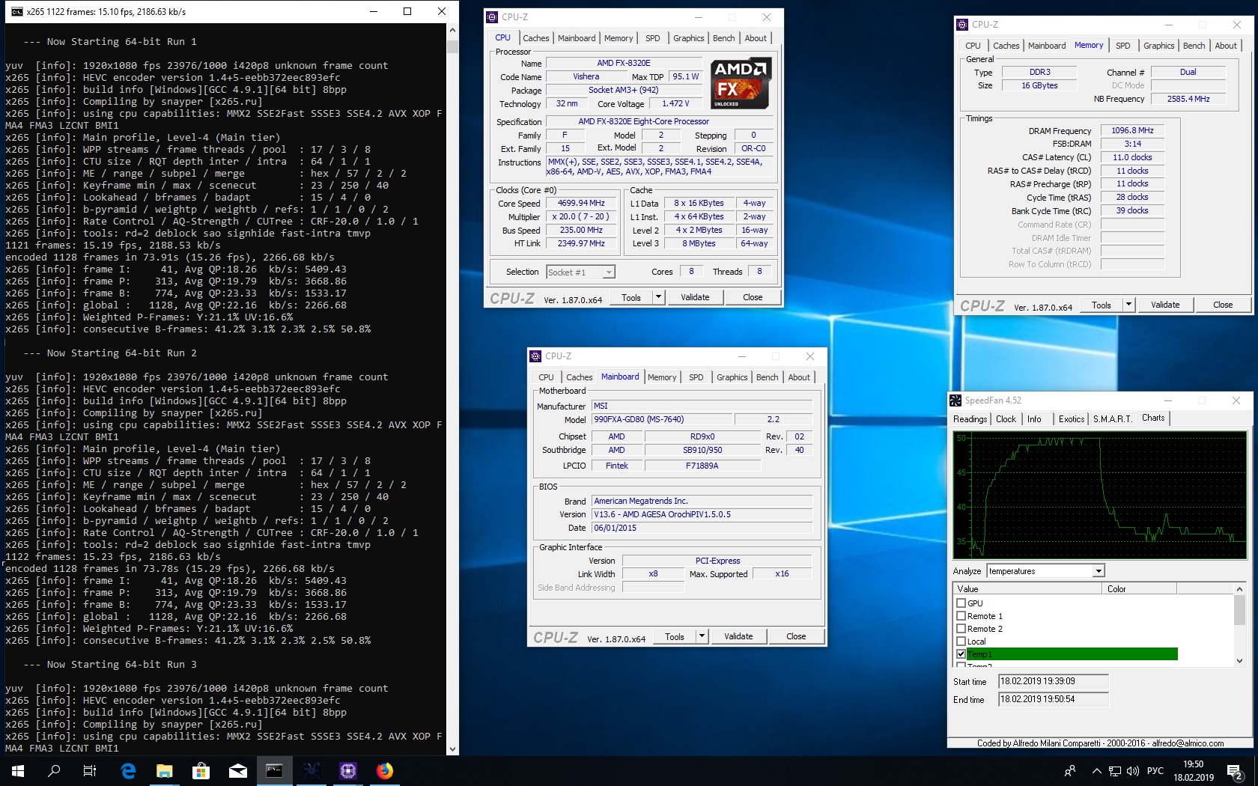Open the Readings tab in SpeedFan
Screen dimensions: 1258x786
tap(970, 419)
